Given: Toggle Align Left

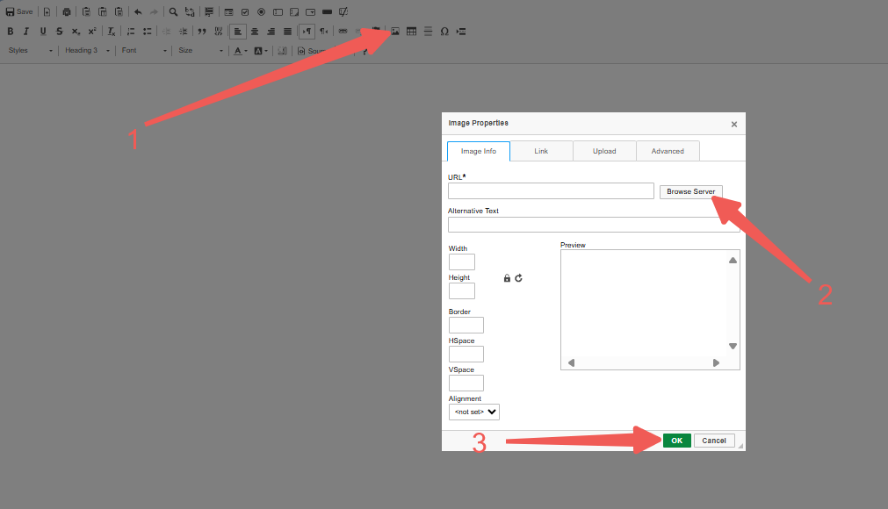Looking at the screenshot, I should pyautogui.click(x=238, y=32).
